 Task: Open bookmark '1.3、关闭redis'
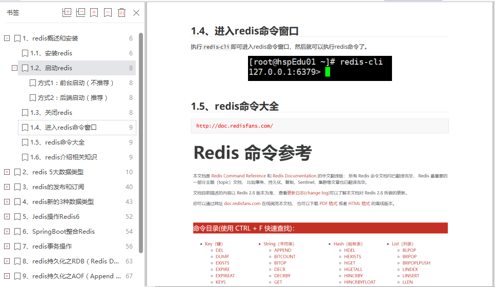point(77,112)
